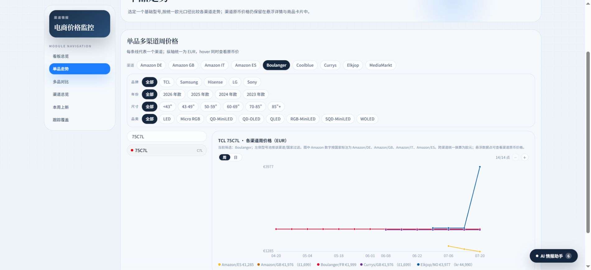This screenshot has height=270, width=591.
Task: Open the 渠道总览 page
Action: pyautogui.click(x=80, y=94)
